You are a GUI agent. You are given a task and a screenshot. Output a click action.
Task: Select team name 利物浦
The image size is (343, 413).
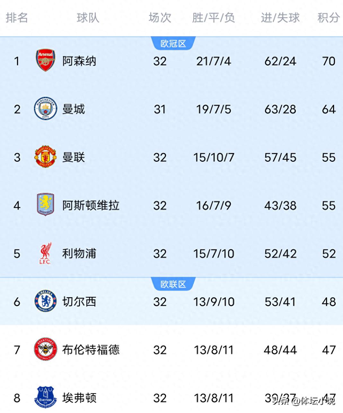point(79,254)
